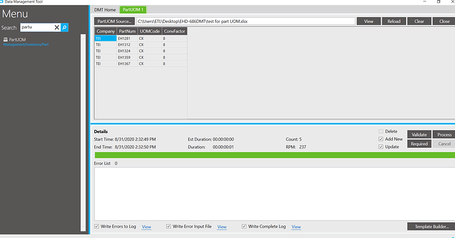The height and width of the screenshot is (238, 455).
Task: Select the PartUOM 1 tab
Action: 133,10
